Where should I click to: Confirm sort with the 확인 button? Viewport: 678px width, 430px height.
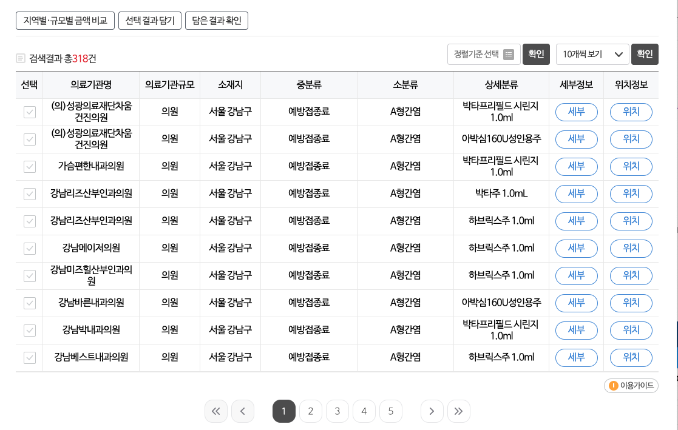coord(537,55)
